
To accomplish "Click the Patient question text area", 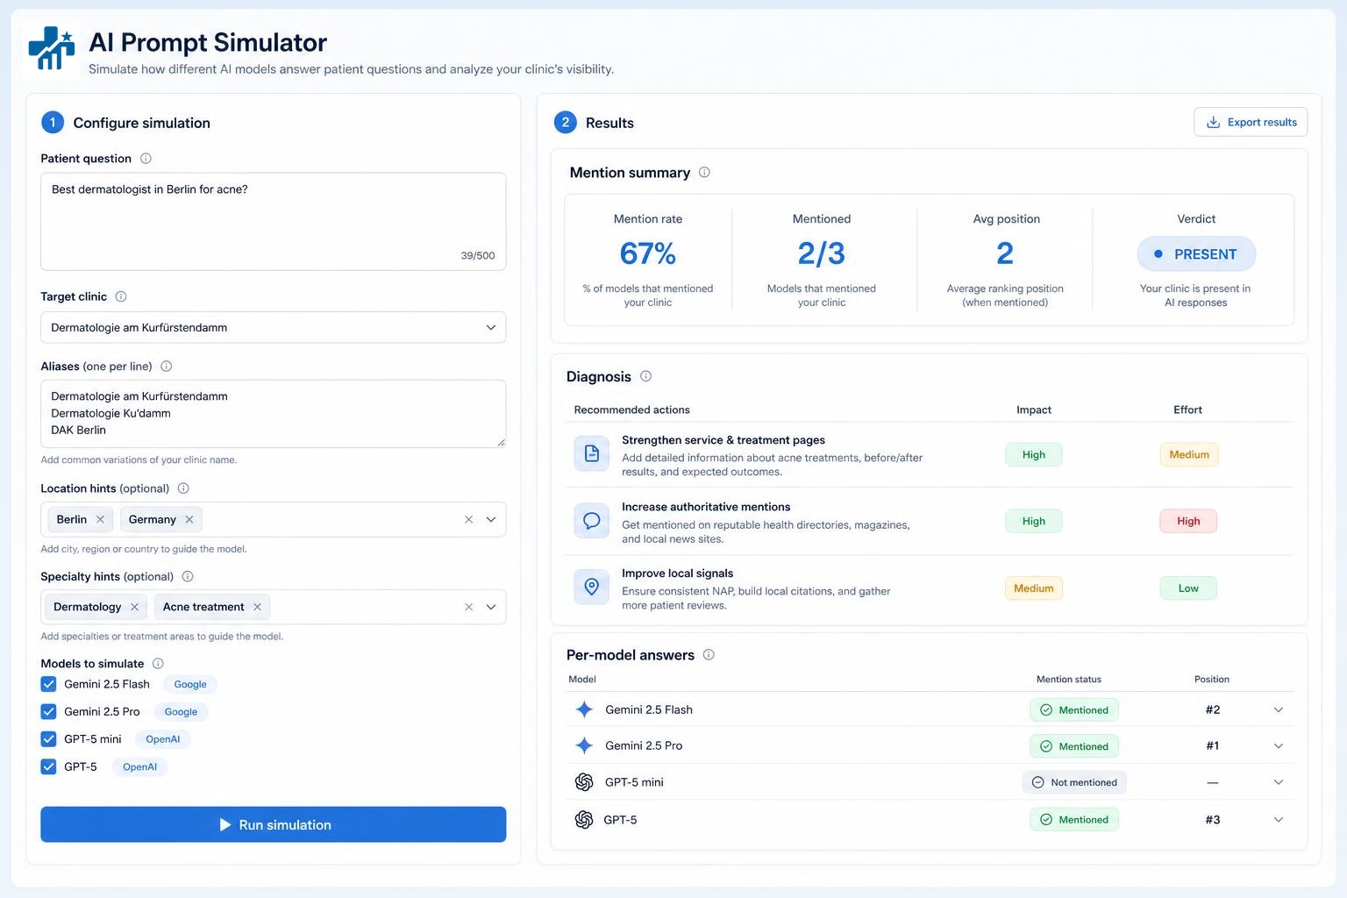I will [273, 221].
